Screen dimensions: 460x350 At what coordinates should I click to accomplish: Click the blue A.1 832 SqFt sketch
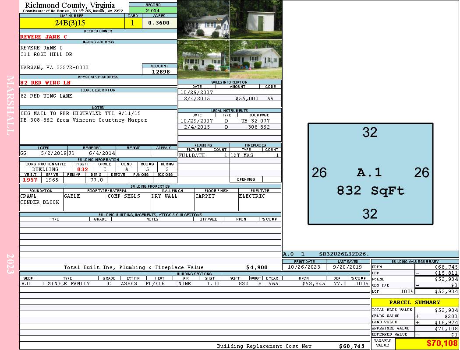click(370, 174)
